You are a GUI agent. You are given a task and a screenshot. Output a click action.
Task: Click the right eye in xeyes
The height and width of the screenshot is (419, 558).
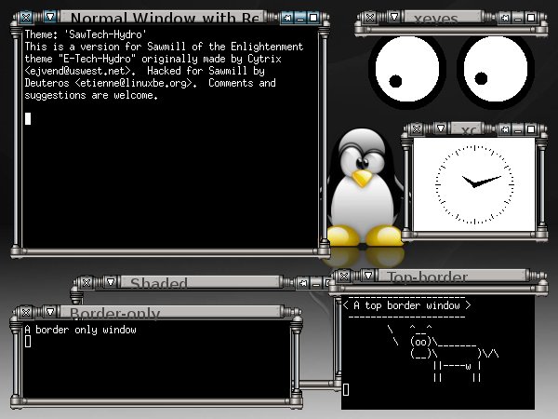tap(496, 70)
